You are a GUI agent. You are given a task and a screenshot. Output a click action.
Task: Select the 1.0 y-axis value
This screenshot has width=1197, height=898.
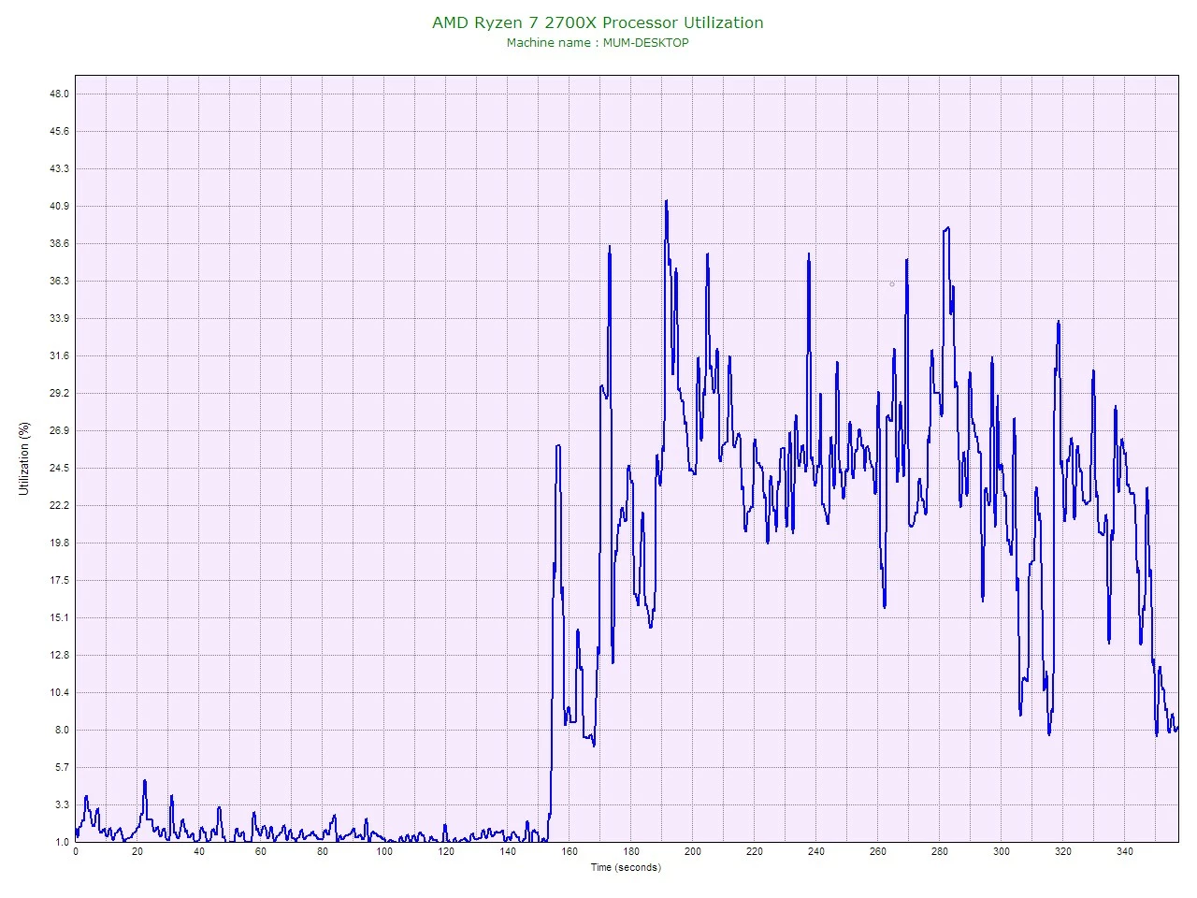tap(62, 842)
